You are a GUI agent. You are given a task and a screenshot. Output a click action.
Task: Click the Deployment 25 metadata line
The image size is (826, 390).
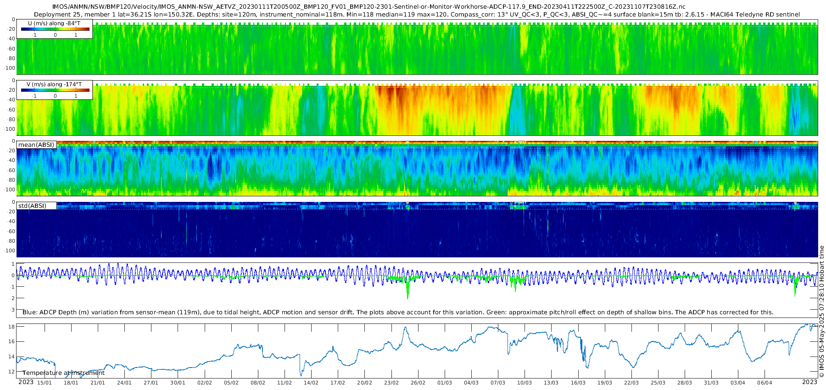(417, 14)
